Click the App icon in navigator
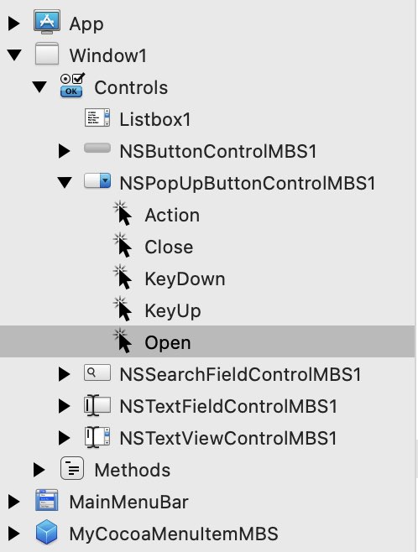 [47, 22]
